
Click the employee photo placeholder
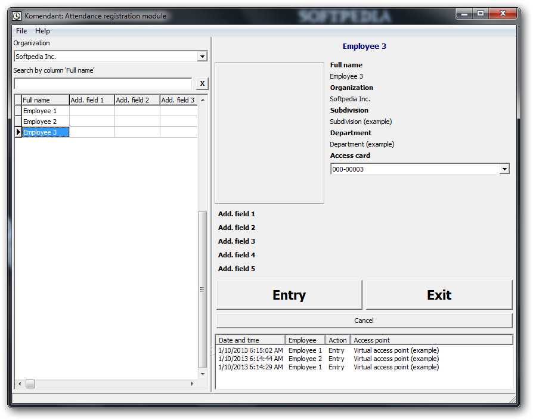coord(269,133)
